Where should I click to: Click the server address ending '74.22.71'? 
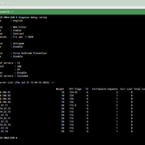point(5,118)
